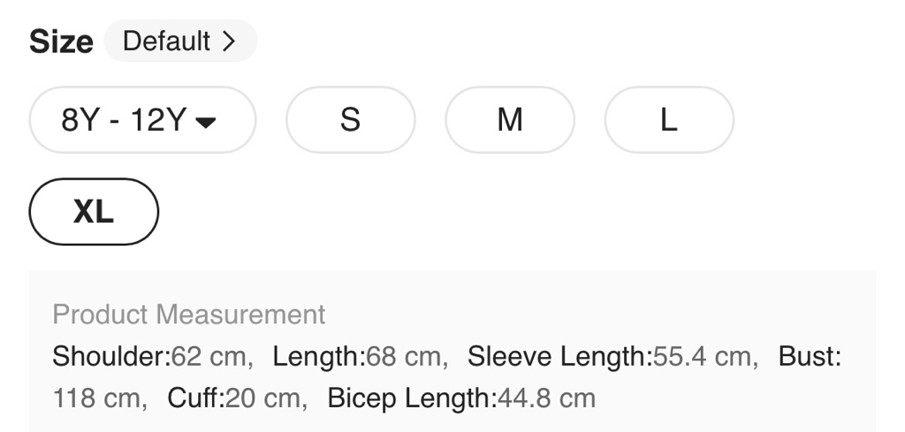Viewport: 905px width, 432px height.
Task: Click the 44.8 cm bicep value
Action: 546,398
